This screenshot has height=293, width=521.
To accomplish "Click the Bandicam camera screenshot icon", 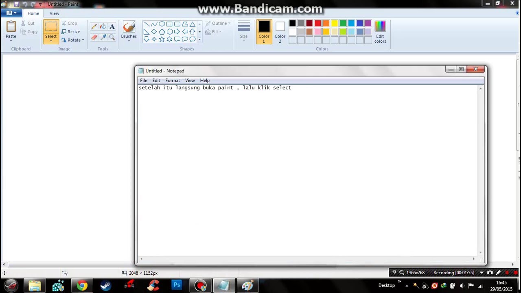I will [490, 273].
